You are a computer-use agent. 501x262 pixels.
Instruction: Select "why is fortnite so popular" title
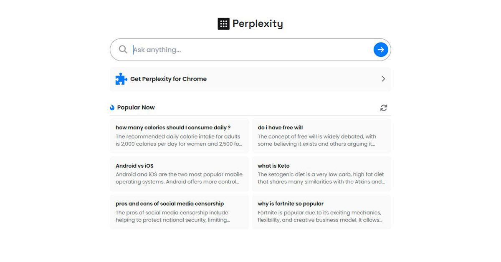click(291, 204)
